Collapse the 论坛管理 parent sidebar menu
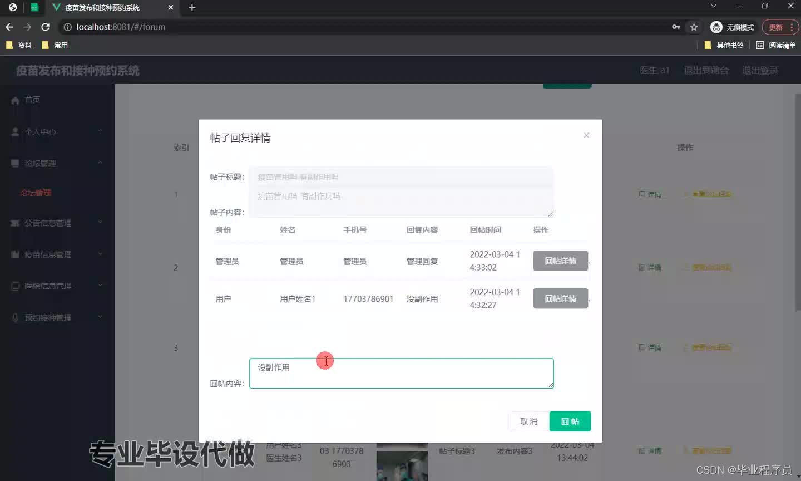Viewport: 801px width, 481px height. coord(57,163)
